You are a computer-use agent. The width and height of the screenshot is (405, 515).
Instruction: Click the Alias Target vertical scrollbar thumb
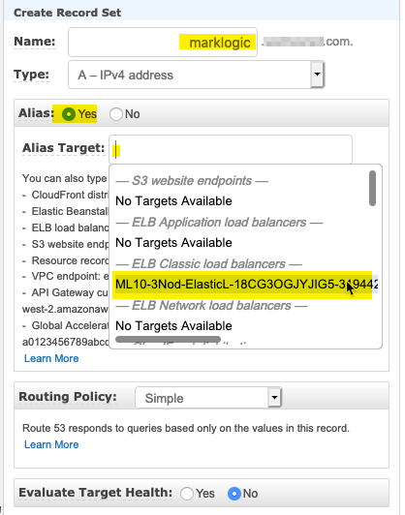372,188
